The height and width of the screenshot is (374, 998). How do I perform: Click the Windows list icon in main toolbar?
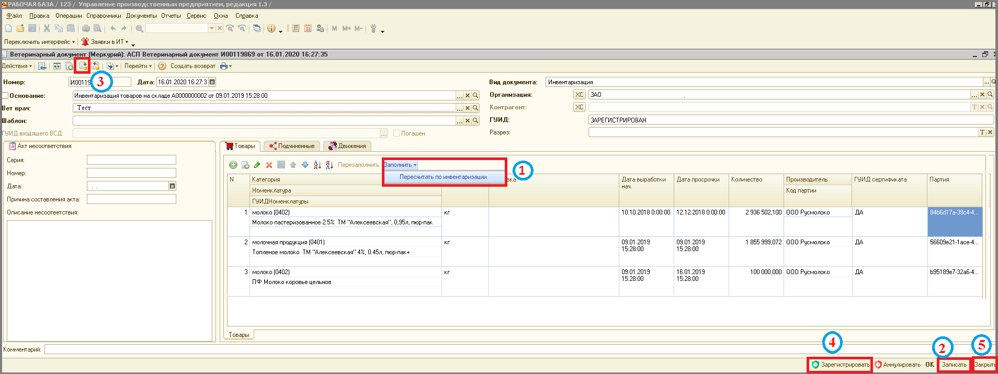(x=257, y=28)
